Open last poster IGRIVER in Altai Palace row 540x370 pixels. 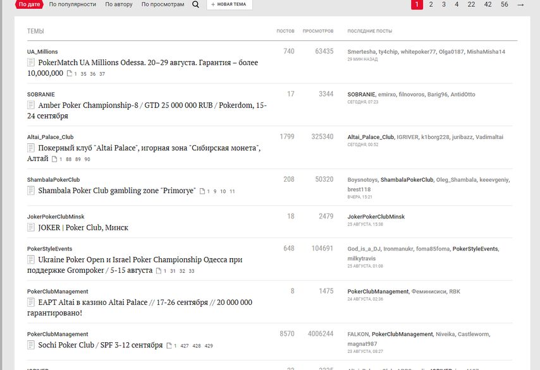coord(407,137)
